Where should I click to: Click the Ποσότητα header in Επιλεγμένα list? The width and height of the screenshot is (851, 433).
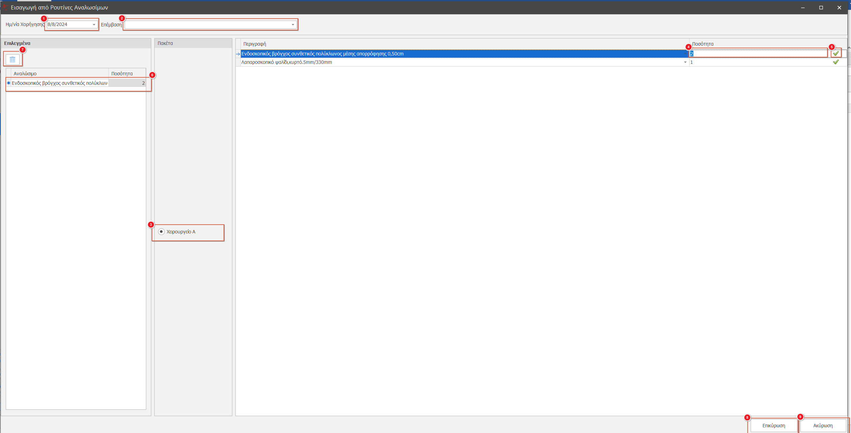(x=122, y=74)
